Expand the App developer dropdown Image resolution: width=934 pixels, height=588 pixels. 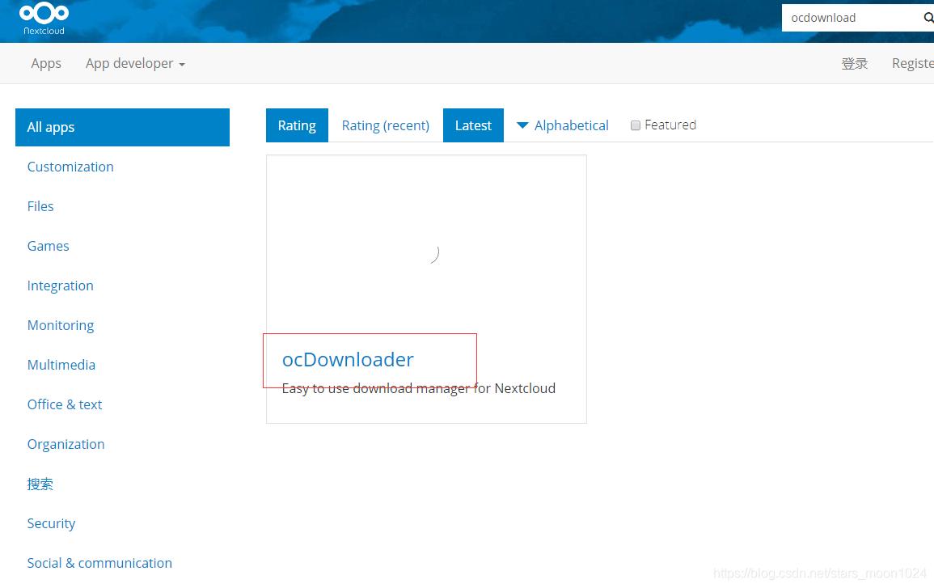tap(135, 63)
